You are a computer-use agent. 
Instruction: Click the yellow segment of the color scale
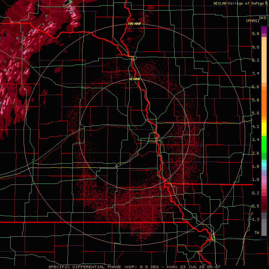[x=264, y=128]
